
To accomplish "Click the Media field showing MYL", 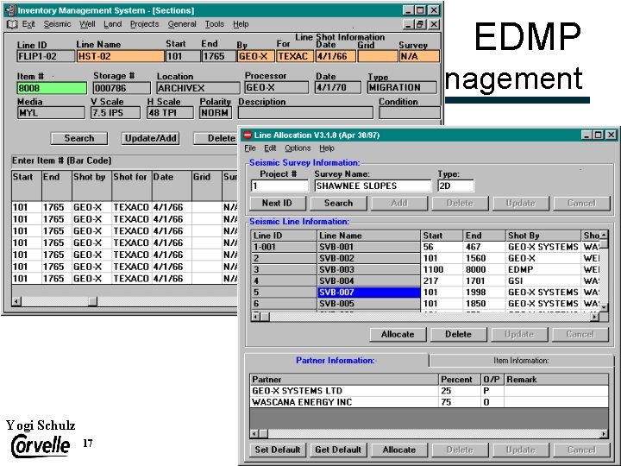I will (x=51, y=113).
